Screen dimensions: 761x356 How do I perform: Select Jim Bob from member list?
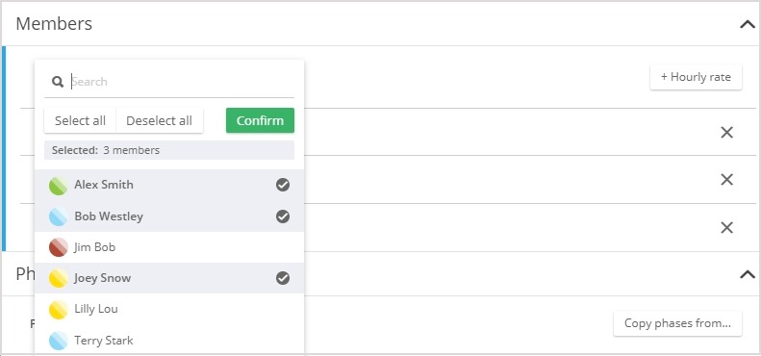[169, 247]
